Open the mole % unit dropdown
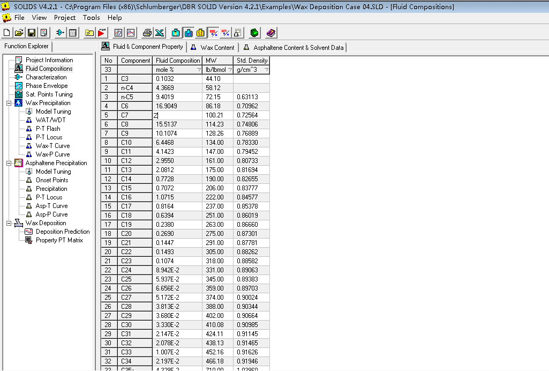Viewport: 549px width, 371px height. [199, 70]
